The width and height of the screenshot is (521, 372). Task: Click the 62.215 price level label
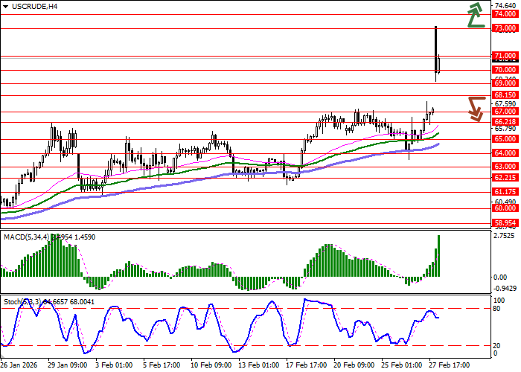pyautogui.click(x=505, y=179)
